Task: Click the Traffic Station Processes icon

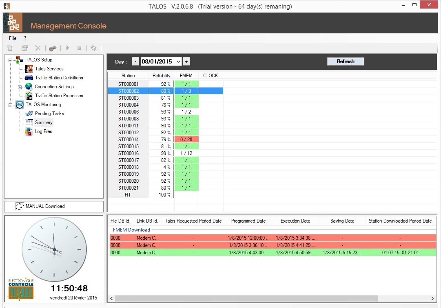Action: click(x=29, y=96)
